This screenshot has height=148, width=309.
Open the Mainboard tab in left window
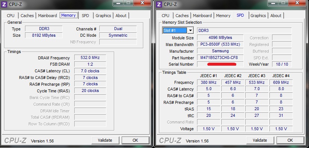[47, 16]
